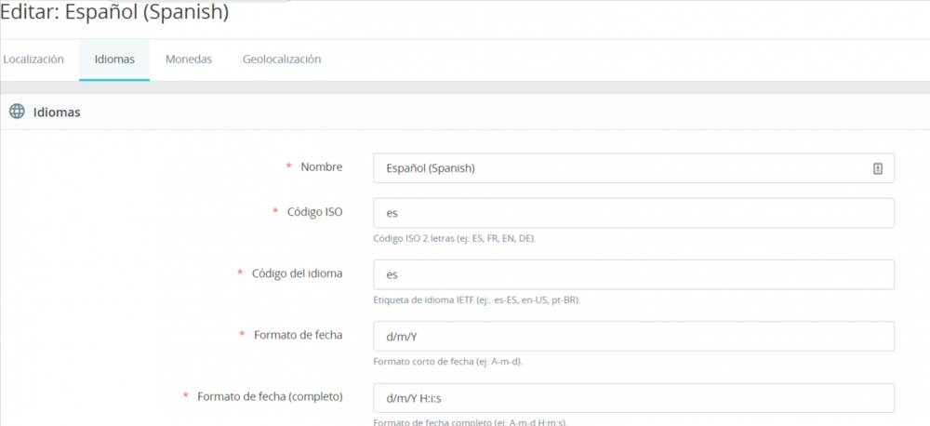
Task: Click into the Código ISO field
Action: (633, 213)
